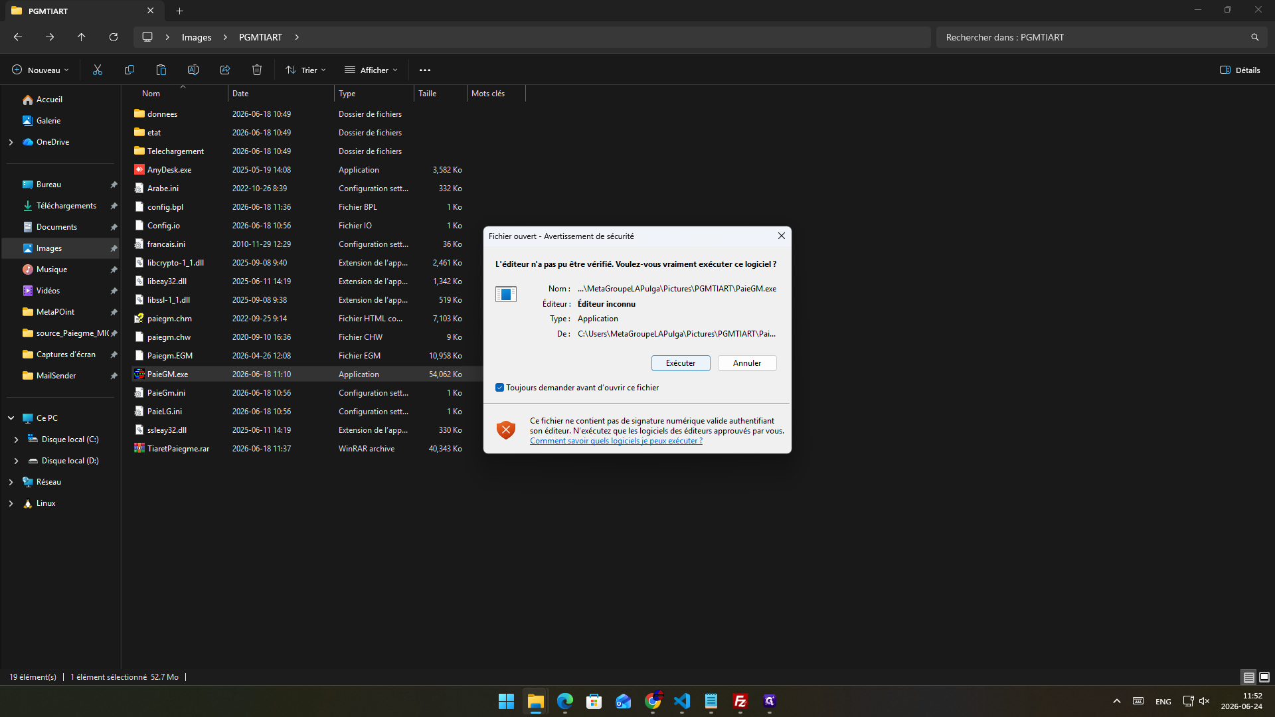Select the libcrypto-1_1.dll file
The width and height of the screenshot is (1275, 717).
175,263
